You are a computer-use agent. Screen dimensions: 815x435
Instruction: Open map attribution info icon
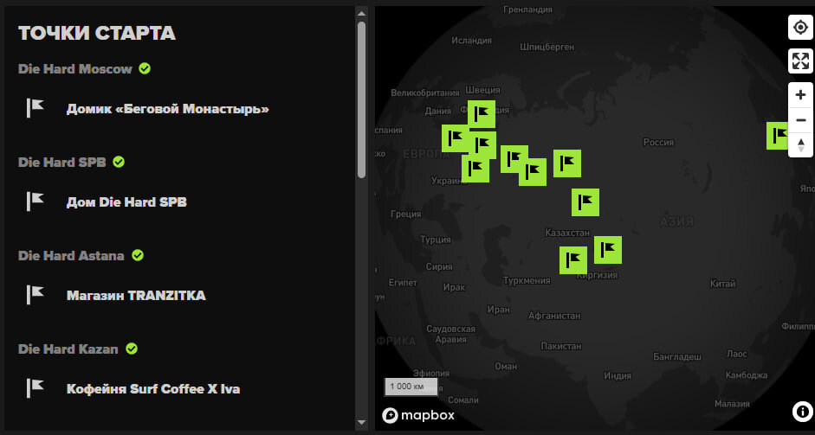pos(802,411)
